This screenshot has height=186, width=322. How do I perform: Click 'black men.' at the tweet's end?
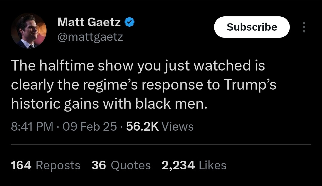[171, 104]
